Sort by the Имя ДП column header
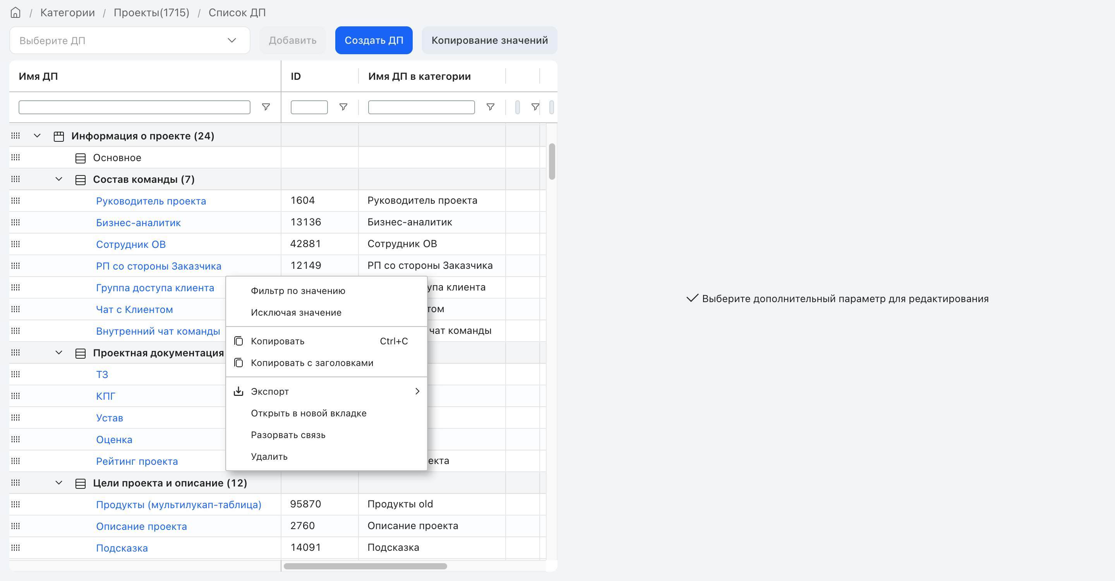The image size is (1115, 581). tap(38, 76)
